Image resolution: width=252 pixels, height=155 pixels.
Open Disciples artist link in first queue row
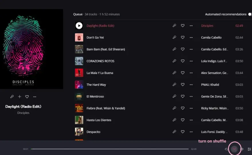207,26
